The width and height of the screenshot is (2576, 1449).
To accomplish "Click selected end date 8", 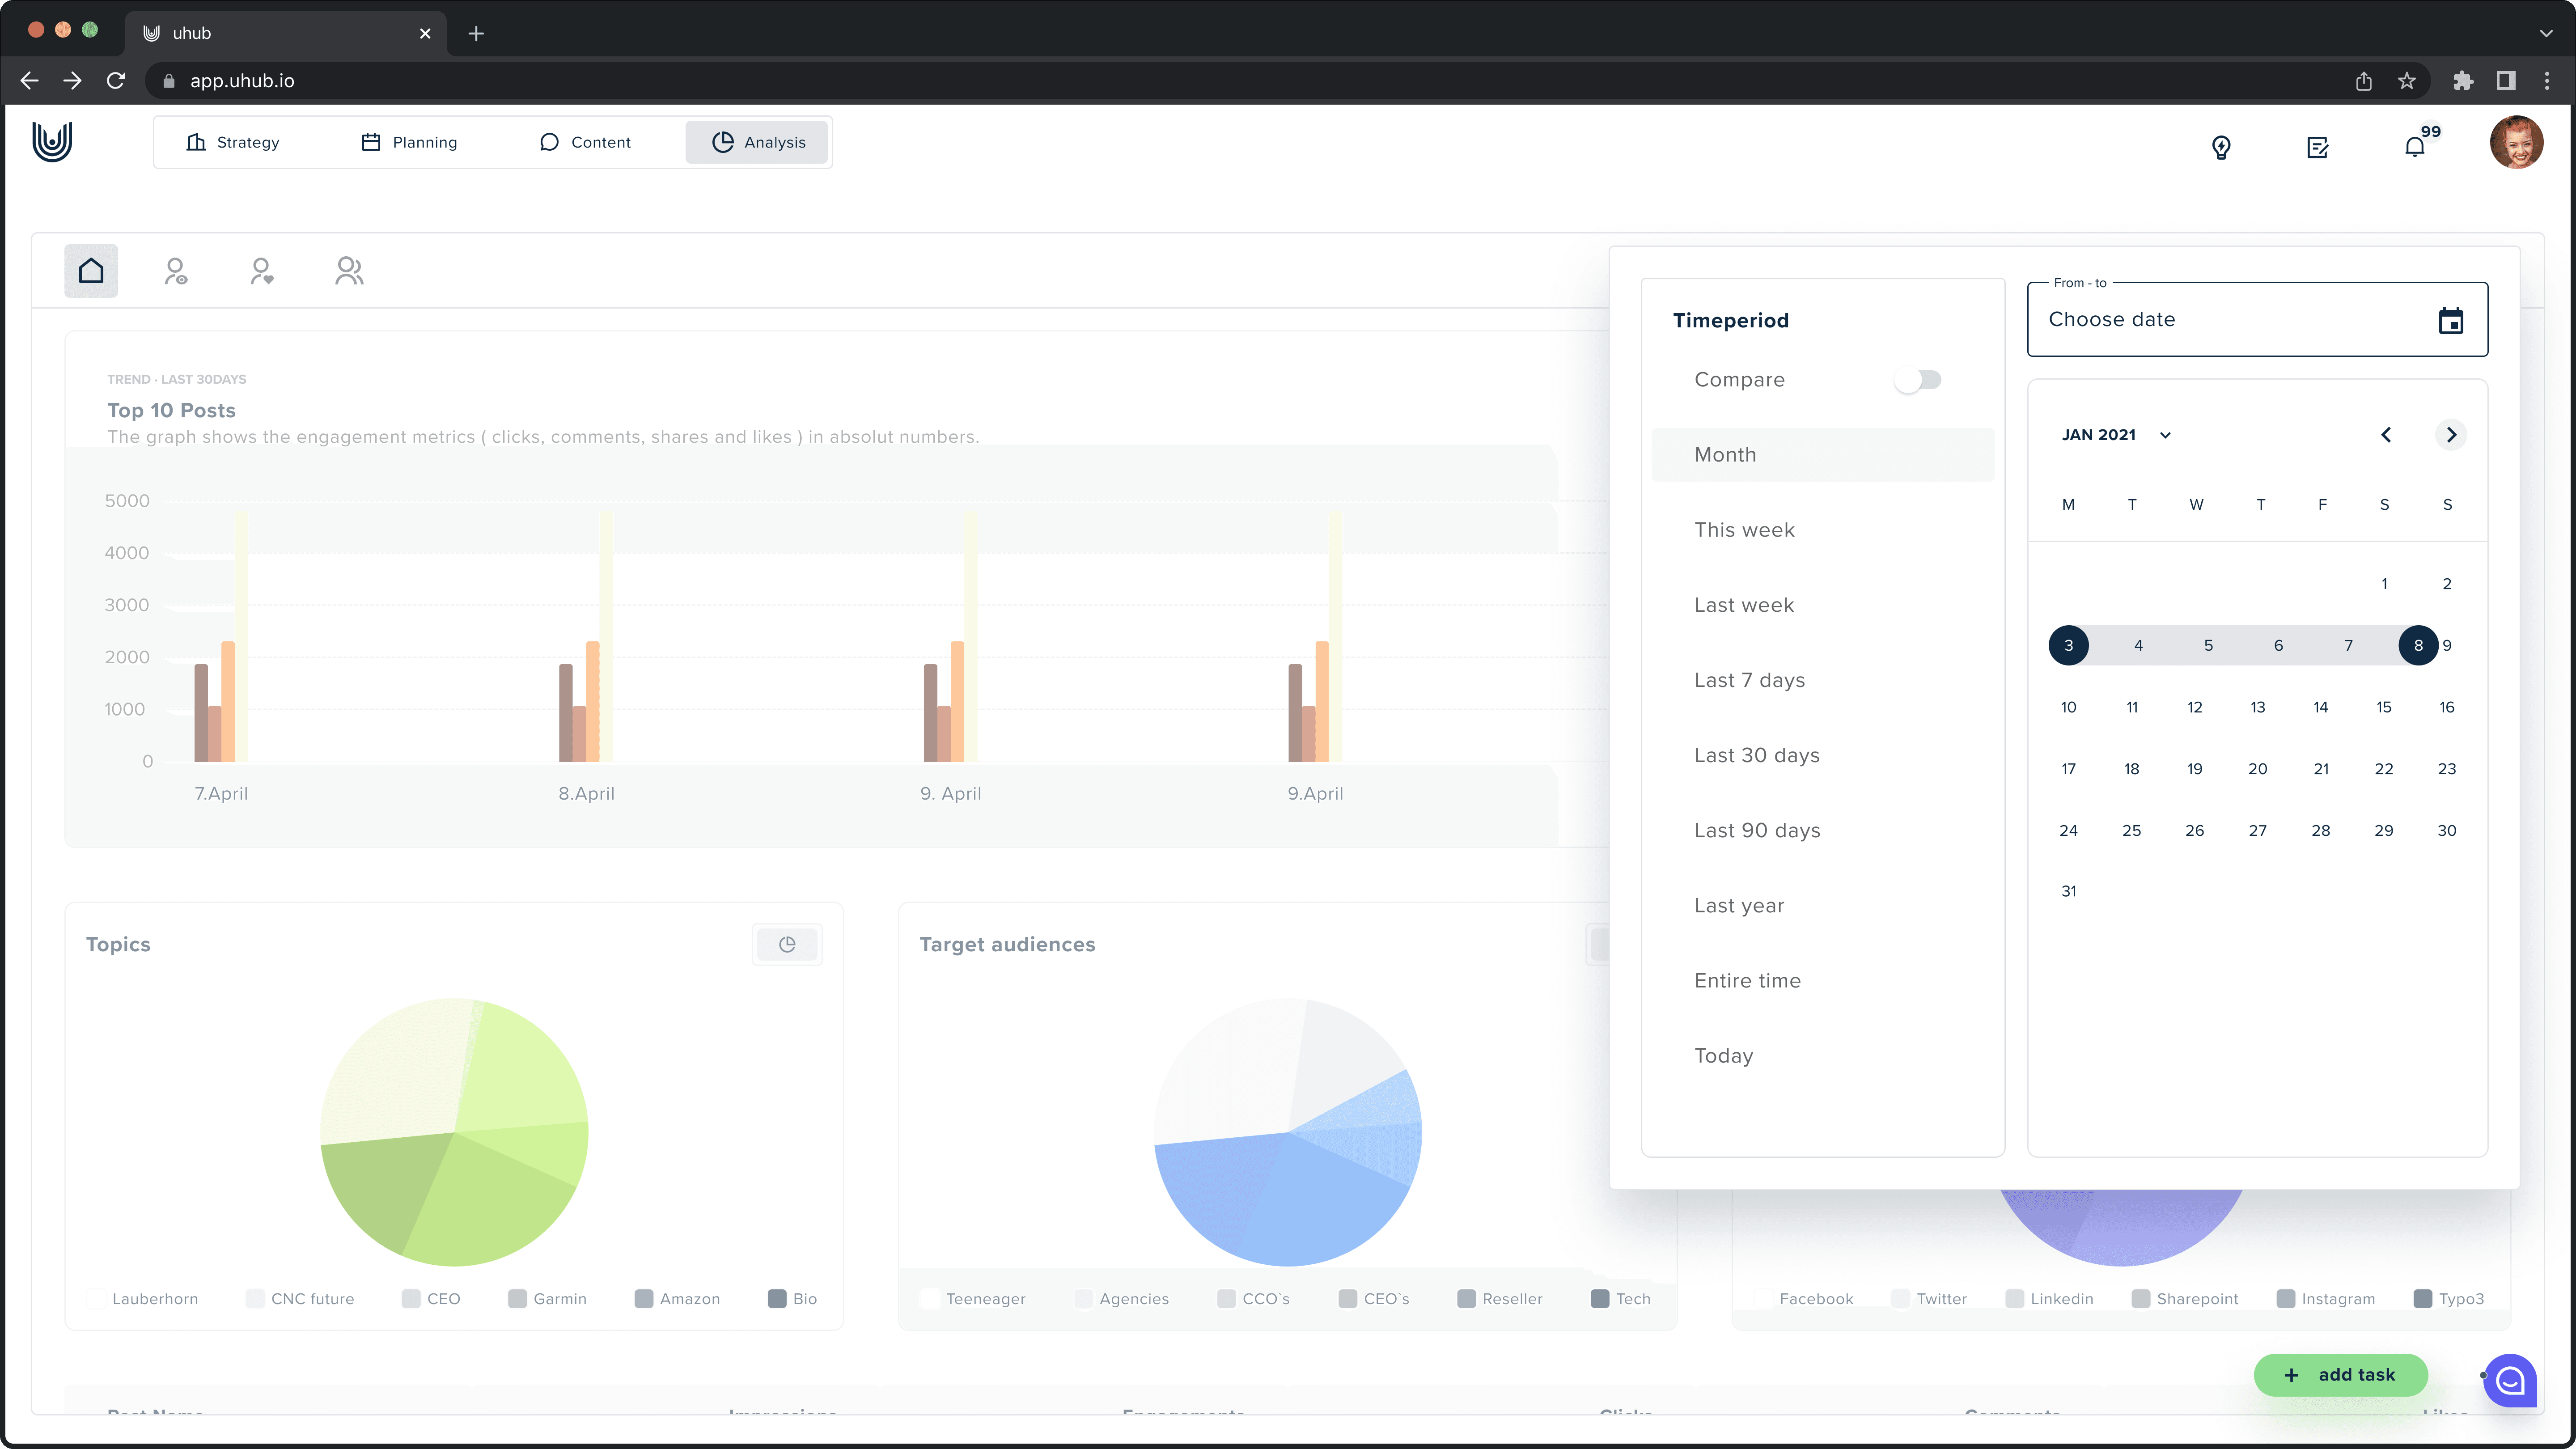I will click(2418, 645).
